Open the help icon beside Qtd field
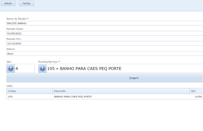203x131 pixels. (11, 68)
